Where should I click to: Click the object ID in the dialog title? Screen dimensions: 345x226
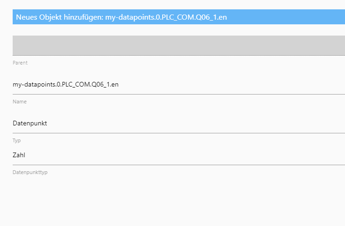166,17
